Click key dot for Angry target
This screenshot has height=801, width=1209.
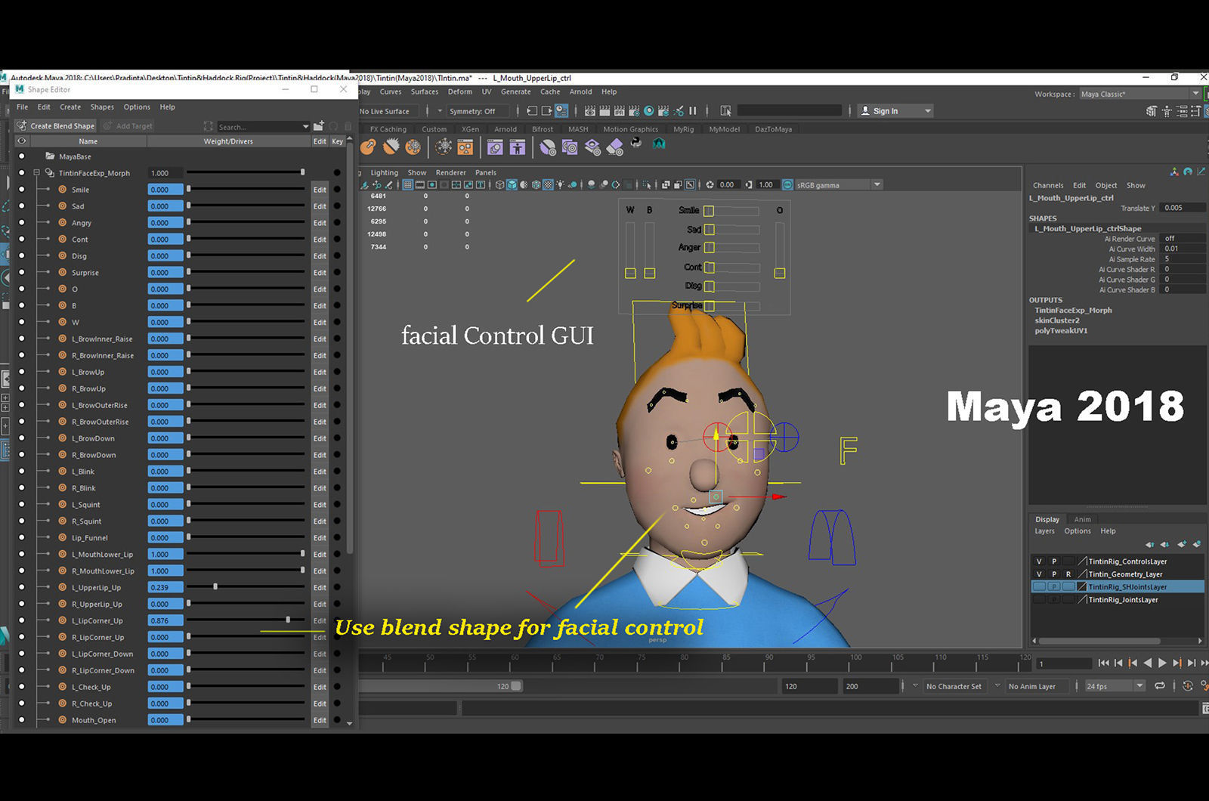click(337, 223)
